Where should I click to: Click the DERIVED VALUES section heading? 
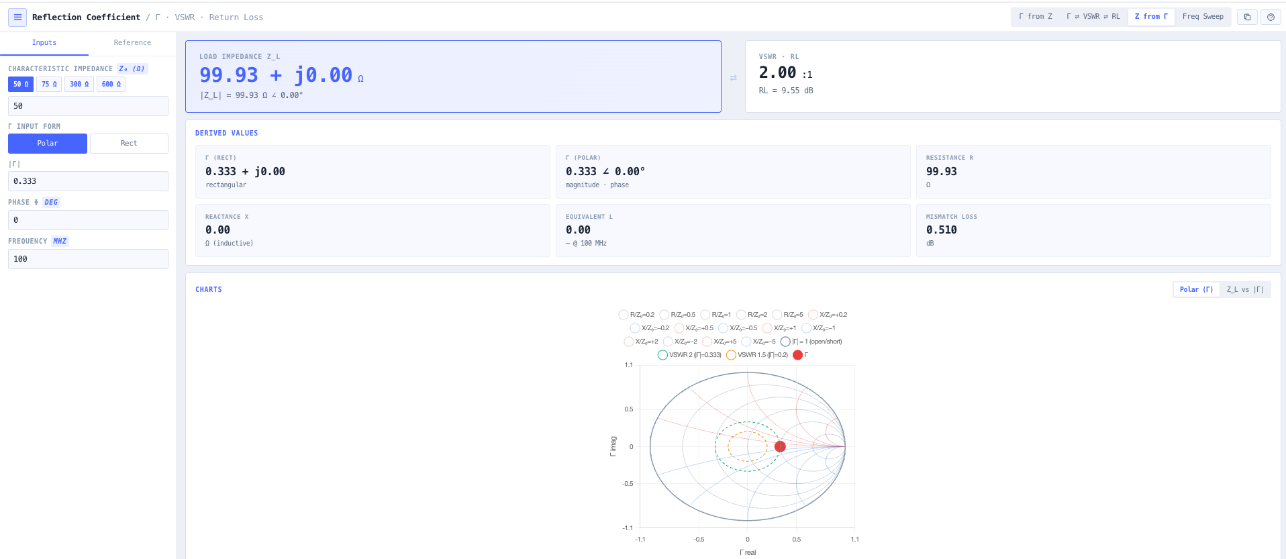coord(227,134)
